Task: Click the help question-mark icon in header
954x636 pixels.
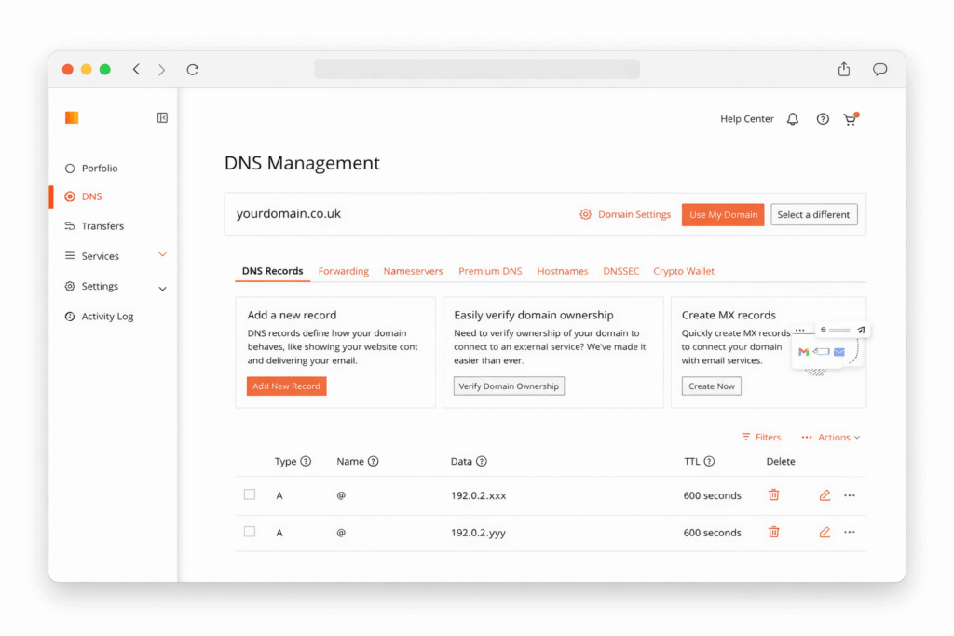Action: pyautogui.click(x=822, y=118)
